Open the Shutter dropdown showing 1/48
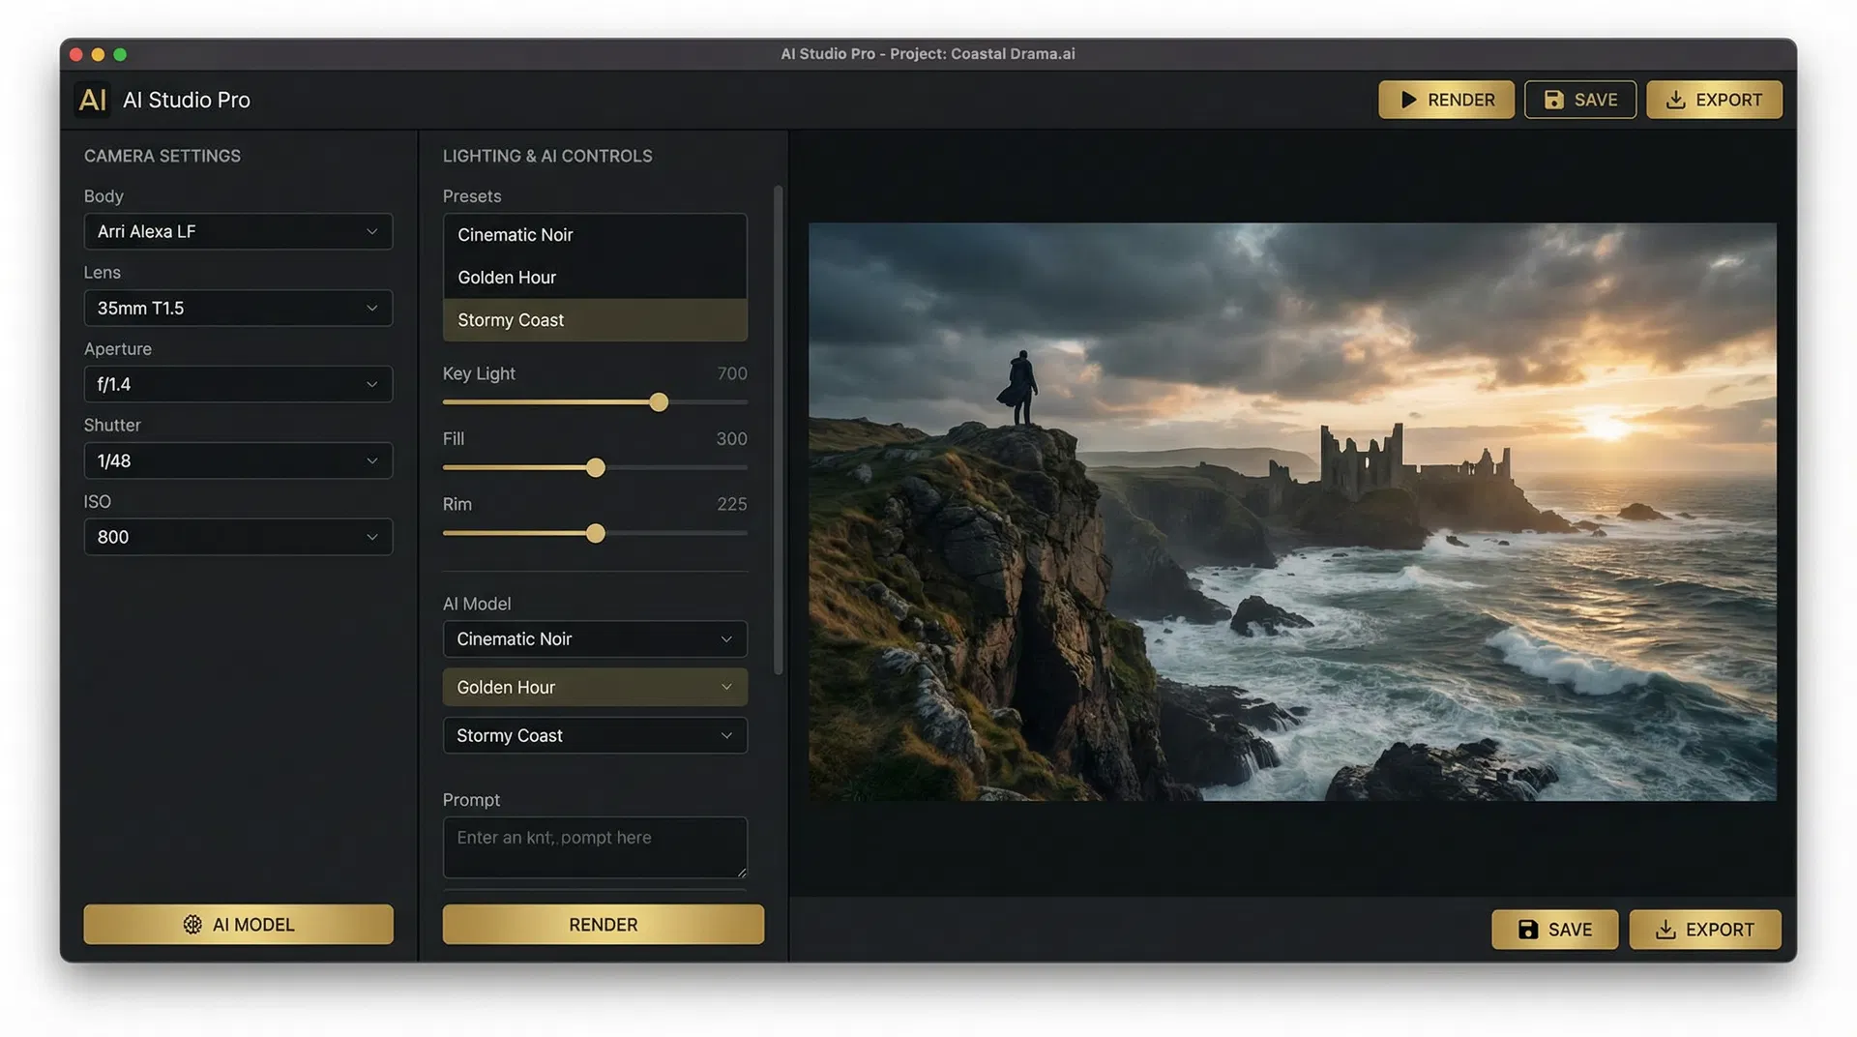1857x1037 pixels. [x=238, y=460]
